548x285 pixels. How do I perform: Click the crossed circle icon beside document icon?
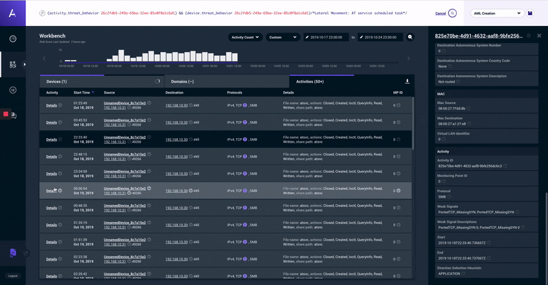[26, 253]
